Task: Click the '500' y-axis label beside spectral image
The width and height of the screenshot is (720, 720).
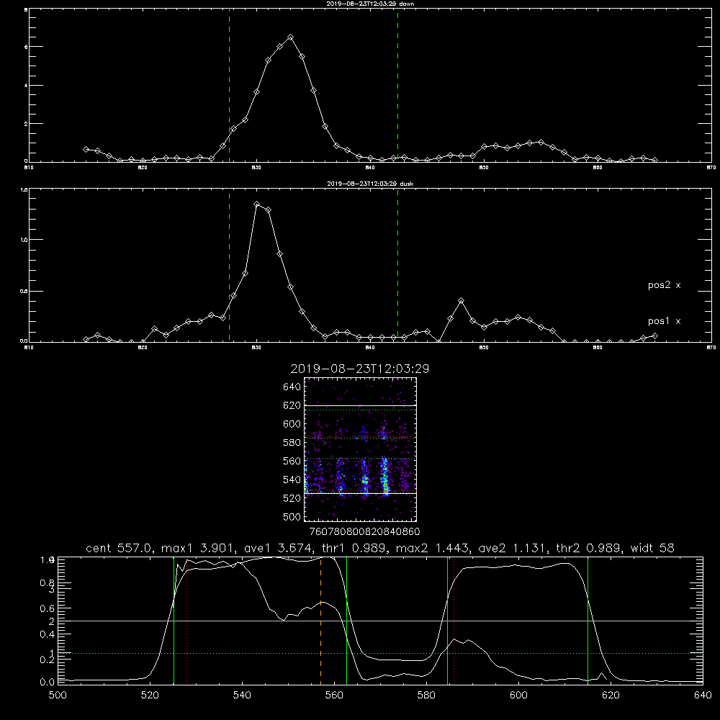Action: (292, 516)
